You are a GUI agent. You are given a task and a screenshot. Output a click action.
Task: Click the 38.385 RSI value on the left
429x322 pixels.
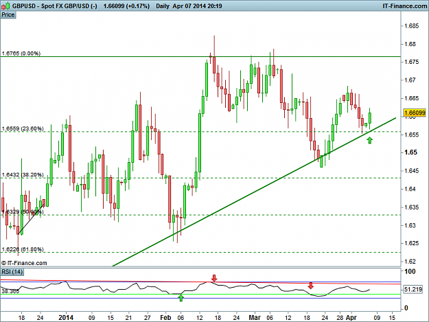click(x=10, y=291)
